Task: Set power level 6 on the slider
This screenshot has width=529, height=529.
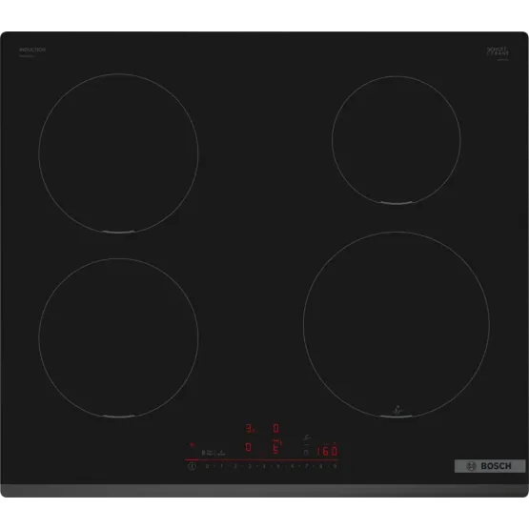Action: point(293,466)
